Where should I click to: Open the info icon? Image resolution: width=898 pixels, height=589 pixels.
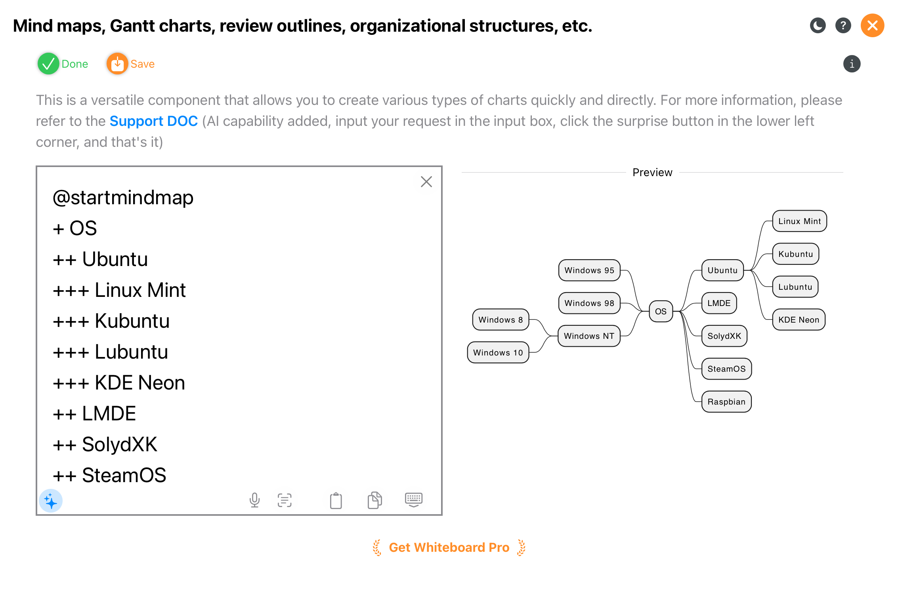coord(852,64)
